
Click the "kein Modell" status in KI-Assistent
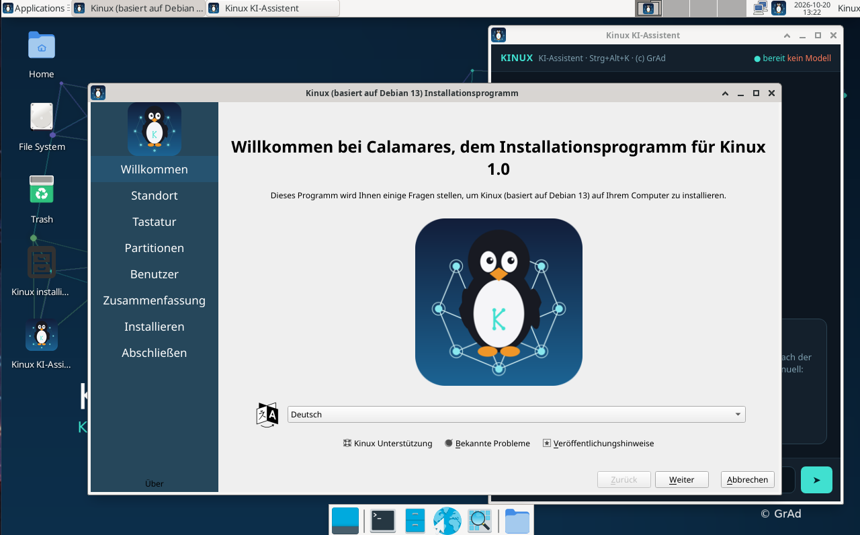click(x=809, y=58)
